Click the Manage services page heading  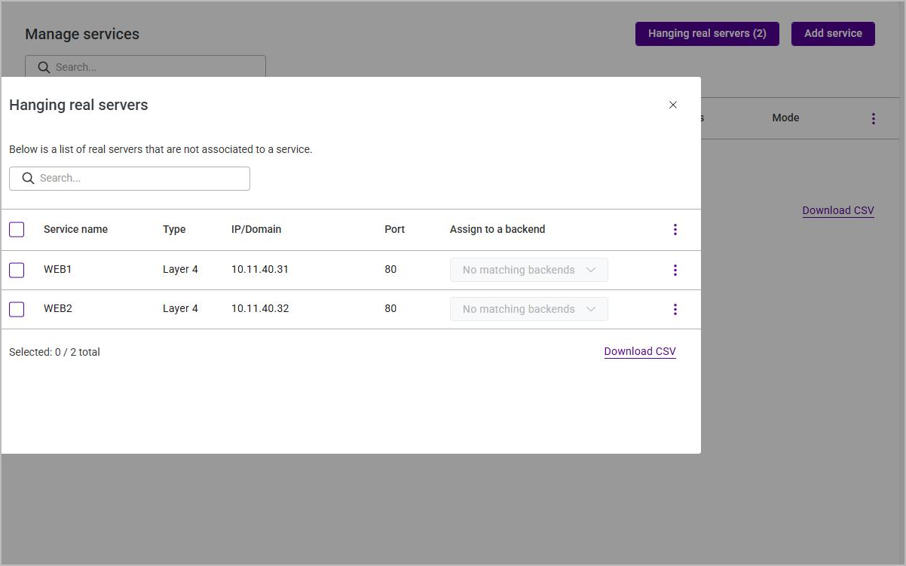click(82, 34)
